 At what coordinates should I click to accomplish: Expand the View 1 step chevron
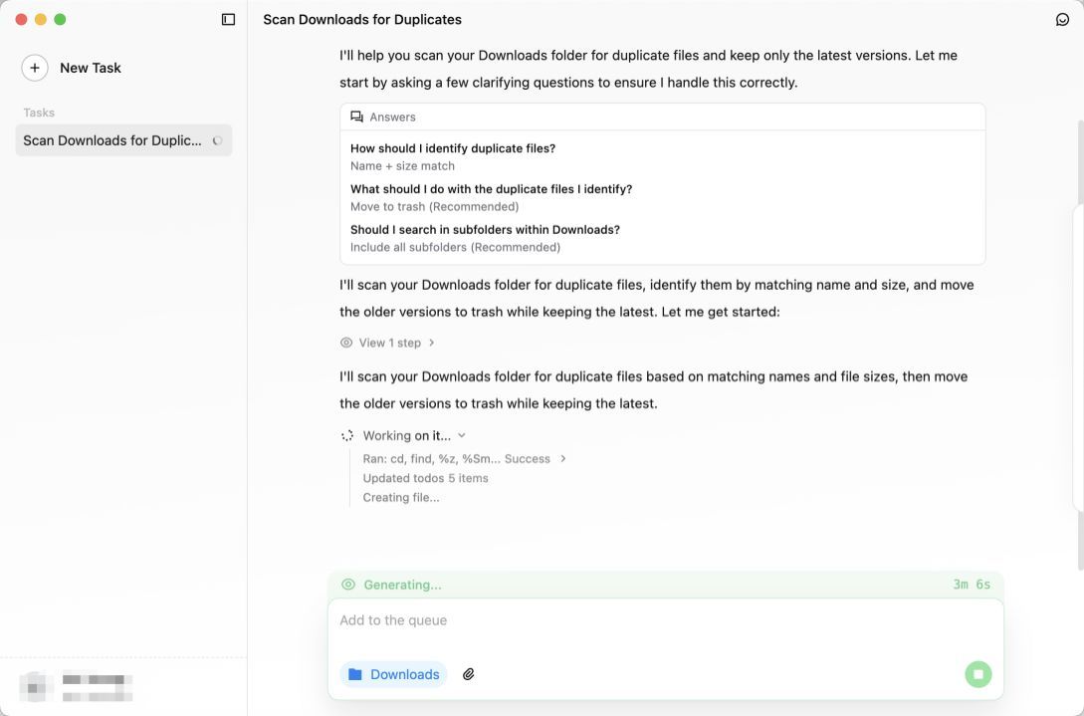[431, 343]
